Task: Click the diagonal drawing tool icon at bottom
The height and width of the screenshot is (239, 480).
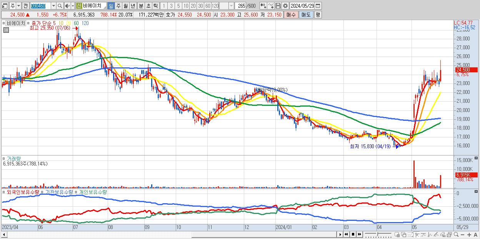Action: coord(436,235)
